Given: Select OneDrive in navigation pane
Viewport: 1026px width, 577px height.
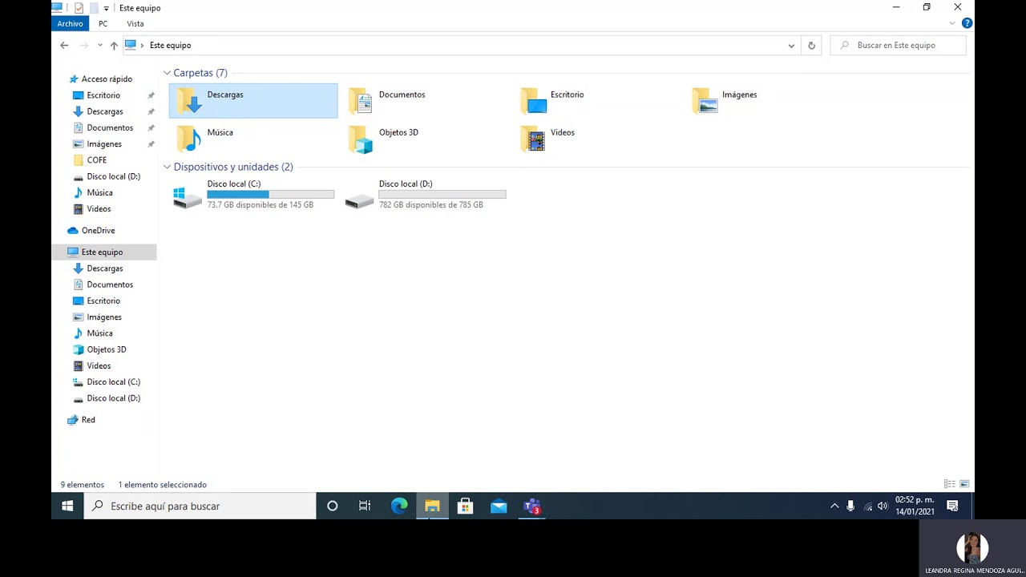Looking at the screenshot, I should coord(98,231).
